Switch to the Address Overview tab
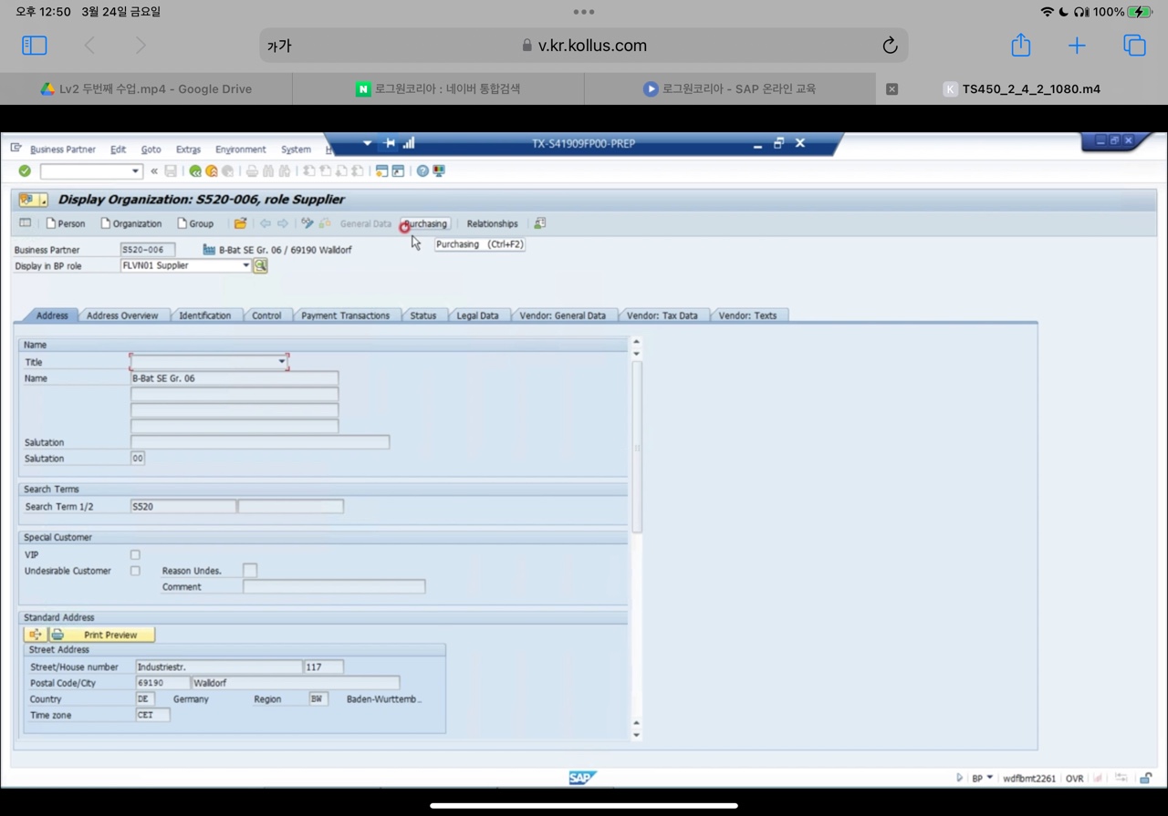 click(x=122, y=315)
